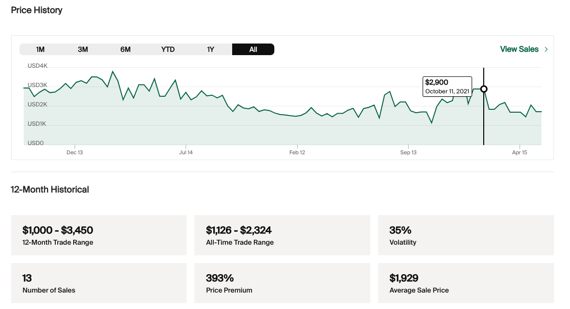570x309 pixels.
Task: Click the All-Time Trade Range card
Action: tap(282, 235)
